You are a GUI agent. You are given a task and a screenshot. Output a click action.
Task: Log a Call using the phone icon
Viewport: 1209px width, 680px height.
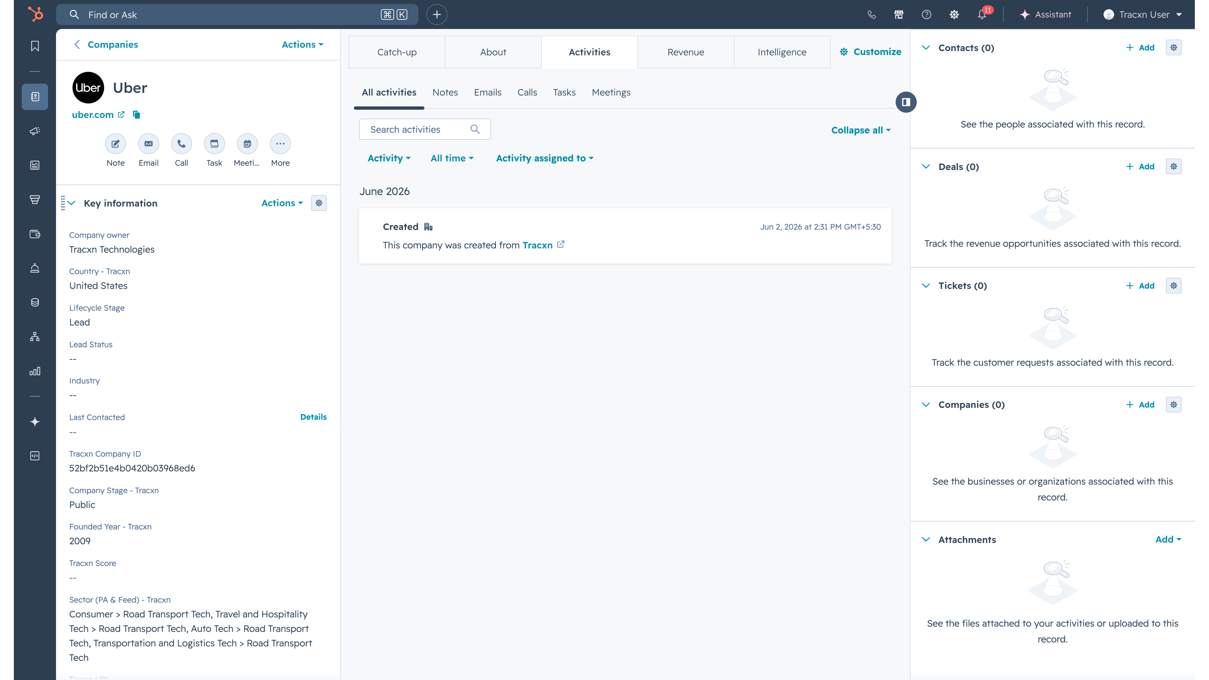(181, 144)
